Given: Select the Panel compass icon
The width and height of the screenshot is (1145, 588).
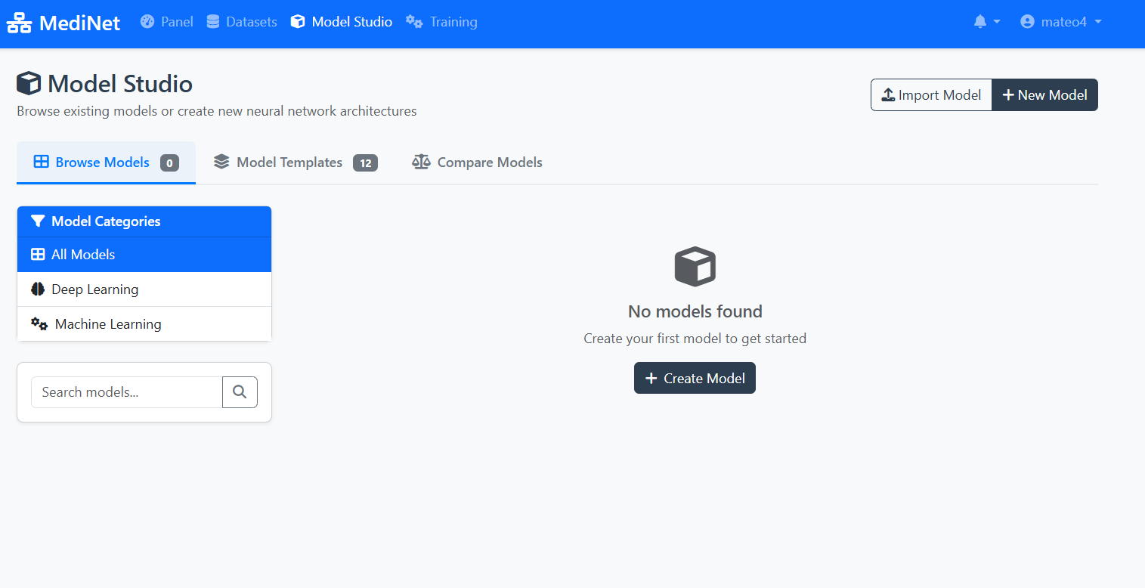Looking at the screenshot, I should 146,22.
